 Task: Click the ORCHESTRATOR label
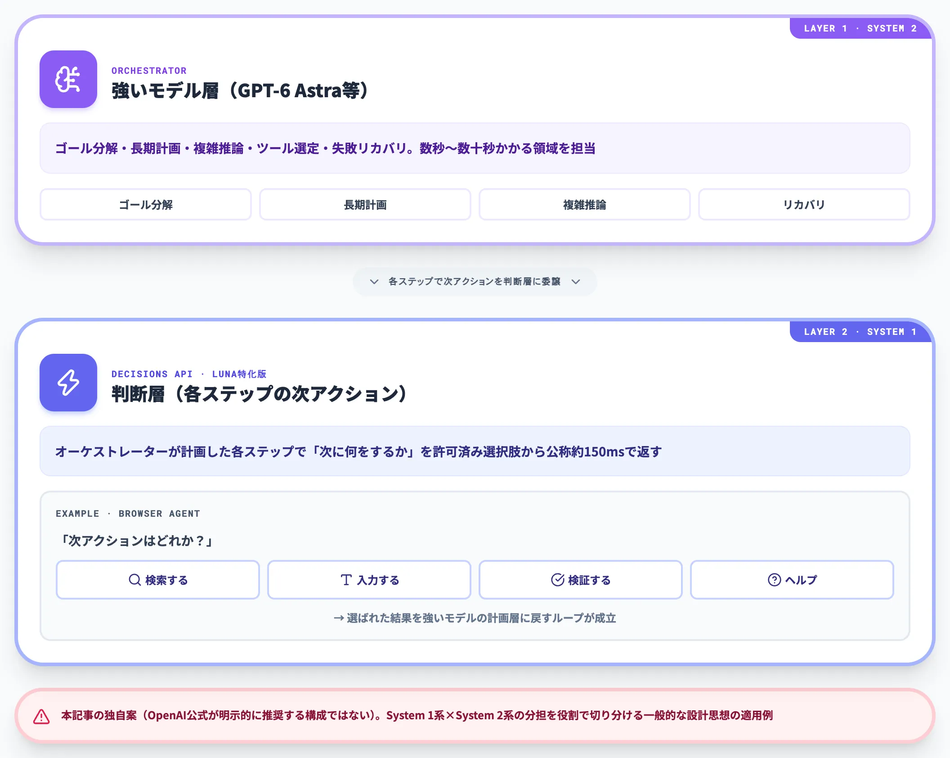[149, 71]
